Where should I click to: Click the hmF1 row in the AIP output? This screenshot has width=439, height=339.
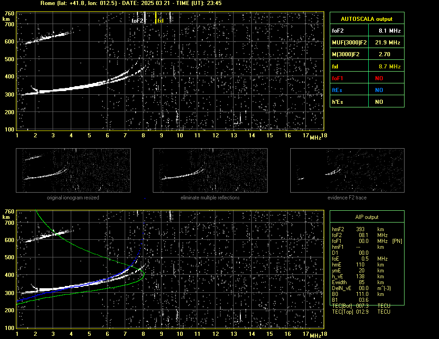[357, 247]
